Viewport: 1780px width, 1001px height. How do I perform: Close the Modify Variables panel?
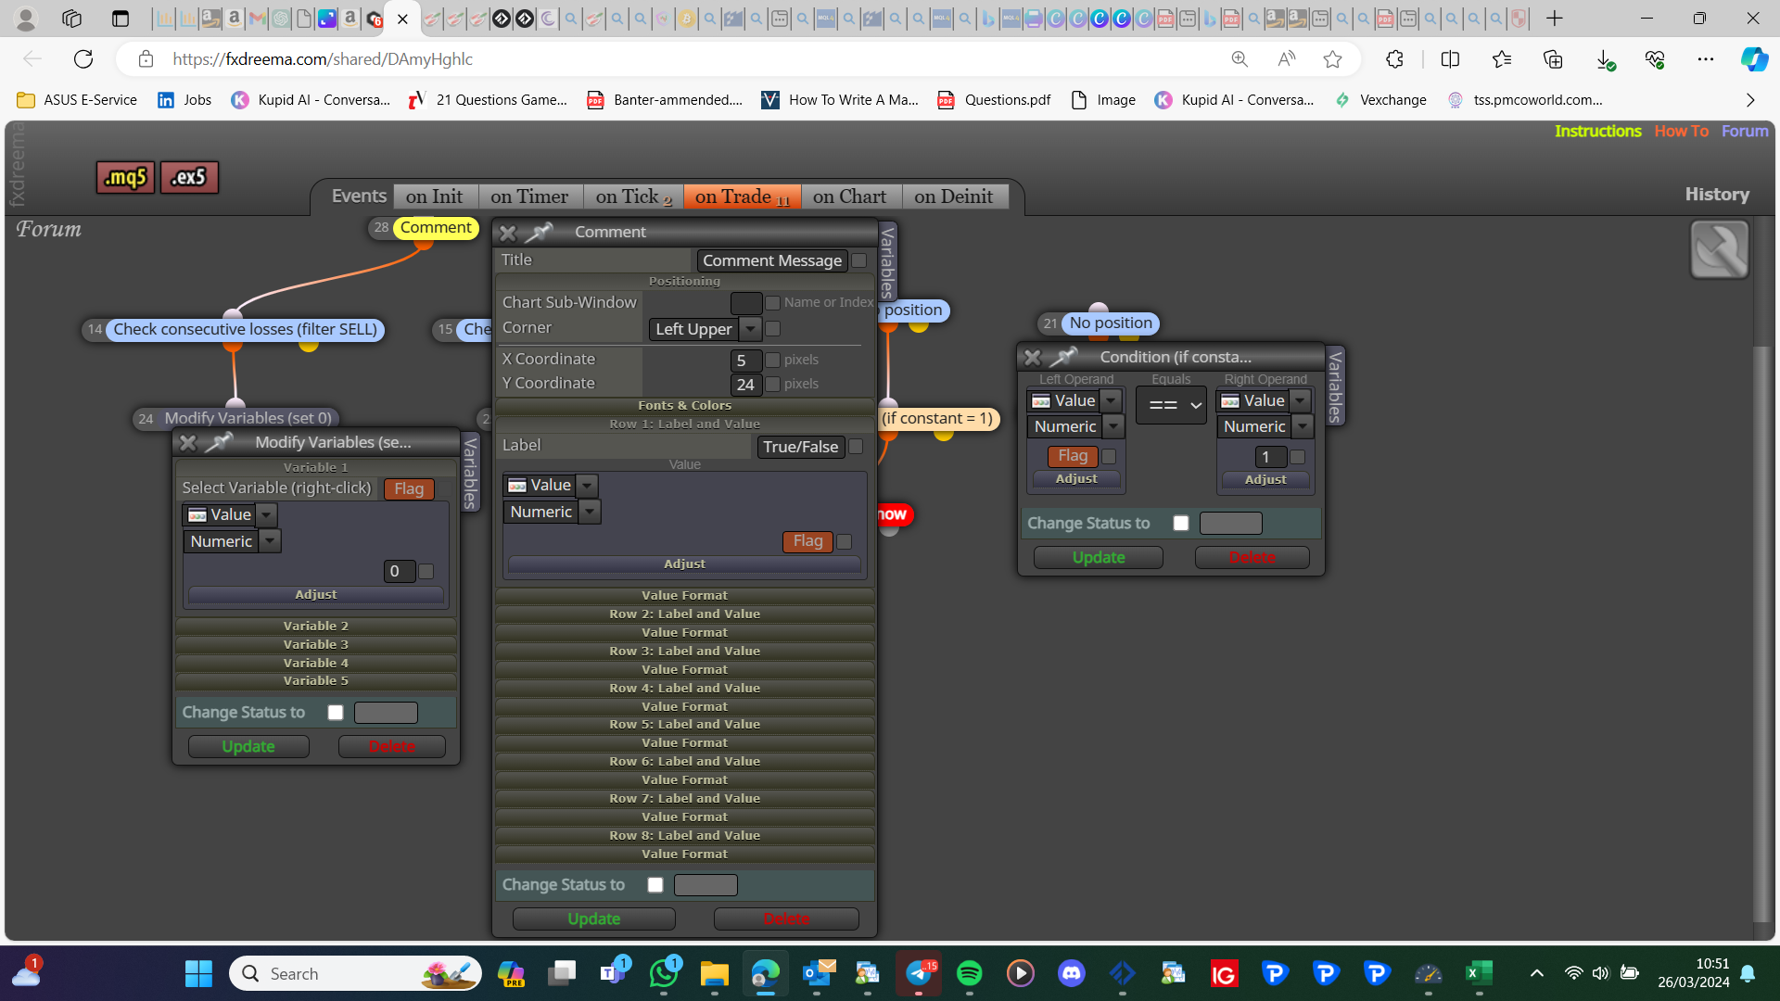click(x=188, y=443)
